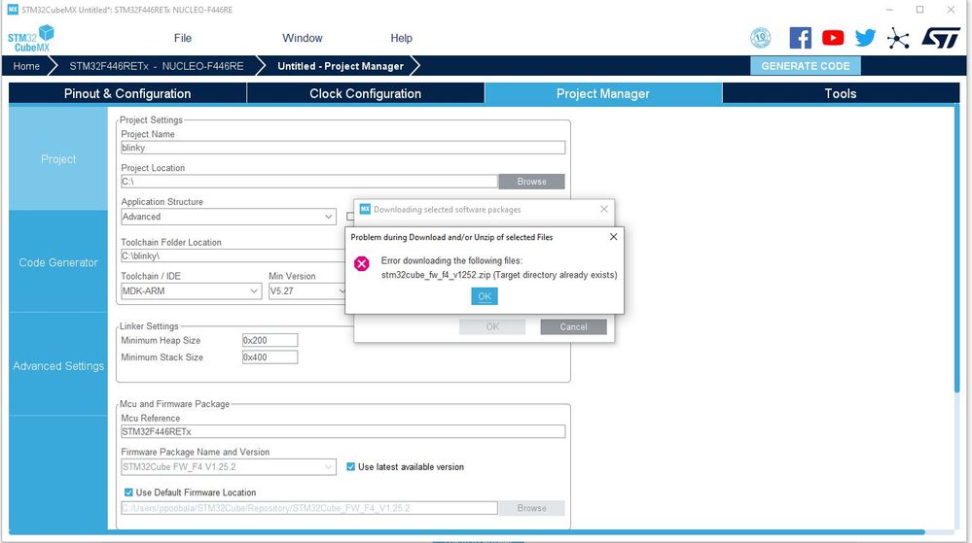Toggle Use Default Firmware Location checkbox
Image resolution: width=972 pixels, height=543 pixels.
pos(128,492)
